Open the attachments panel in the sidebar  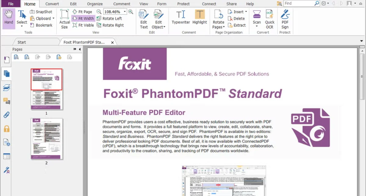click(x=7, y=115)
